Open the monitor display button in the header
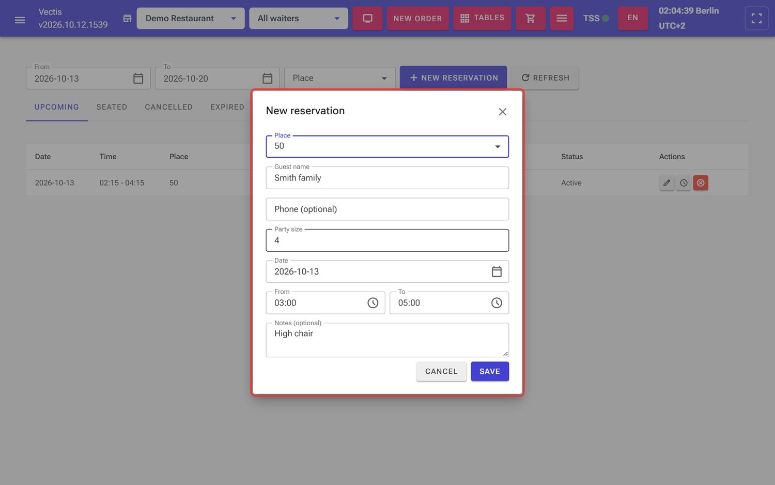775x485 pixels. 367,18
